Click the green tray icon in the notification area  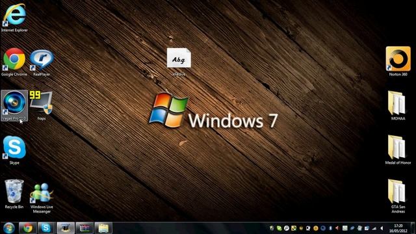[x=279, y=228]
